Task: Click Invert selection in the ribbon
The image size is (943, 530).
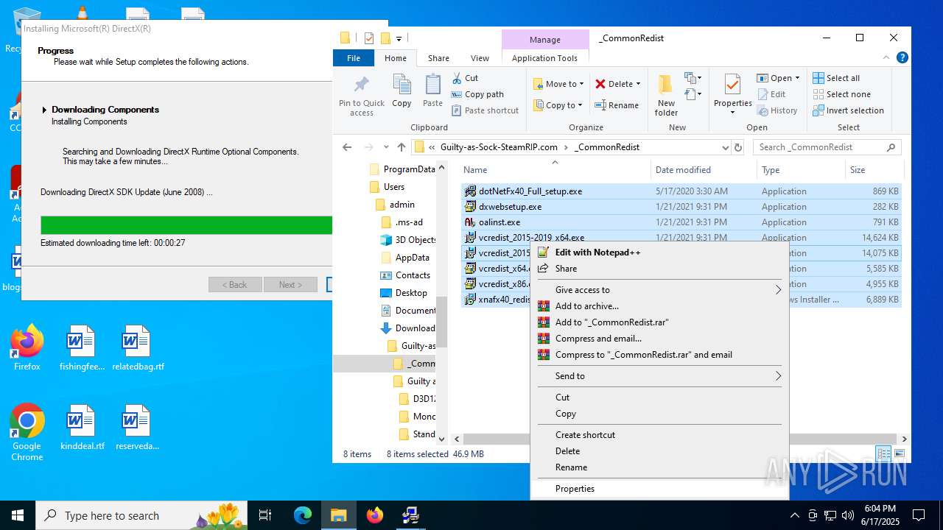Action: point(848,110)
